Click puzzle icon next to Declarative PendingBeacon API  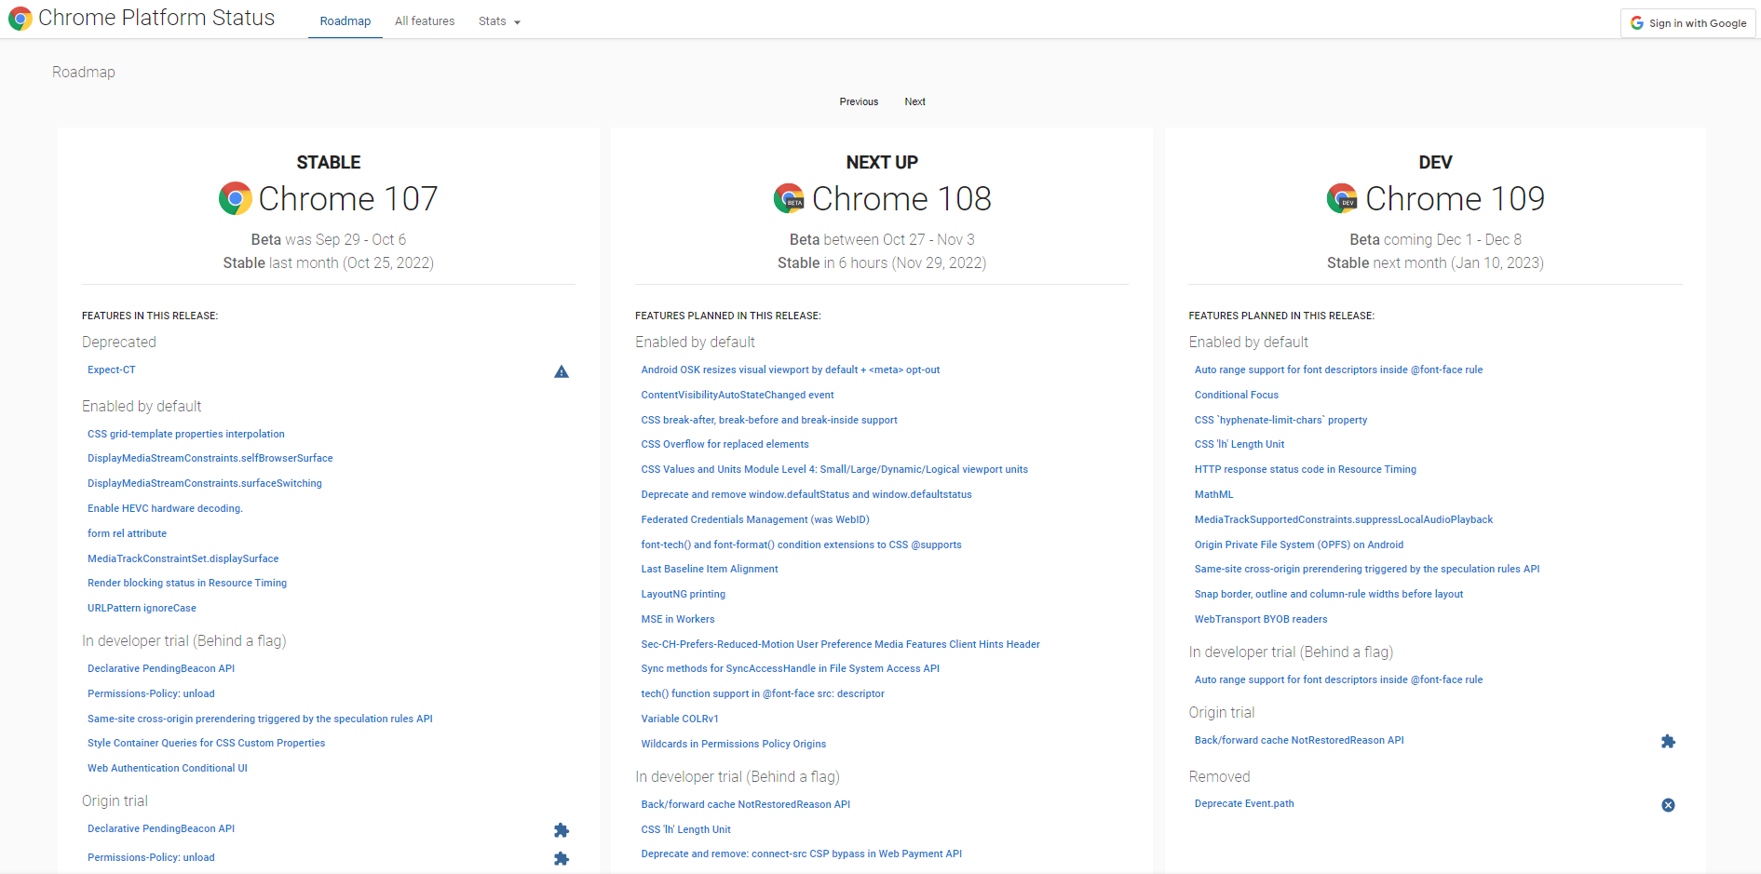click(x=562, y=830)
